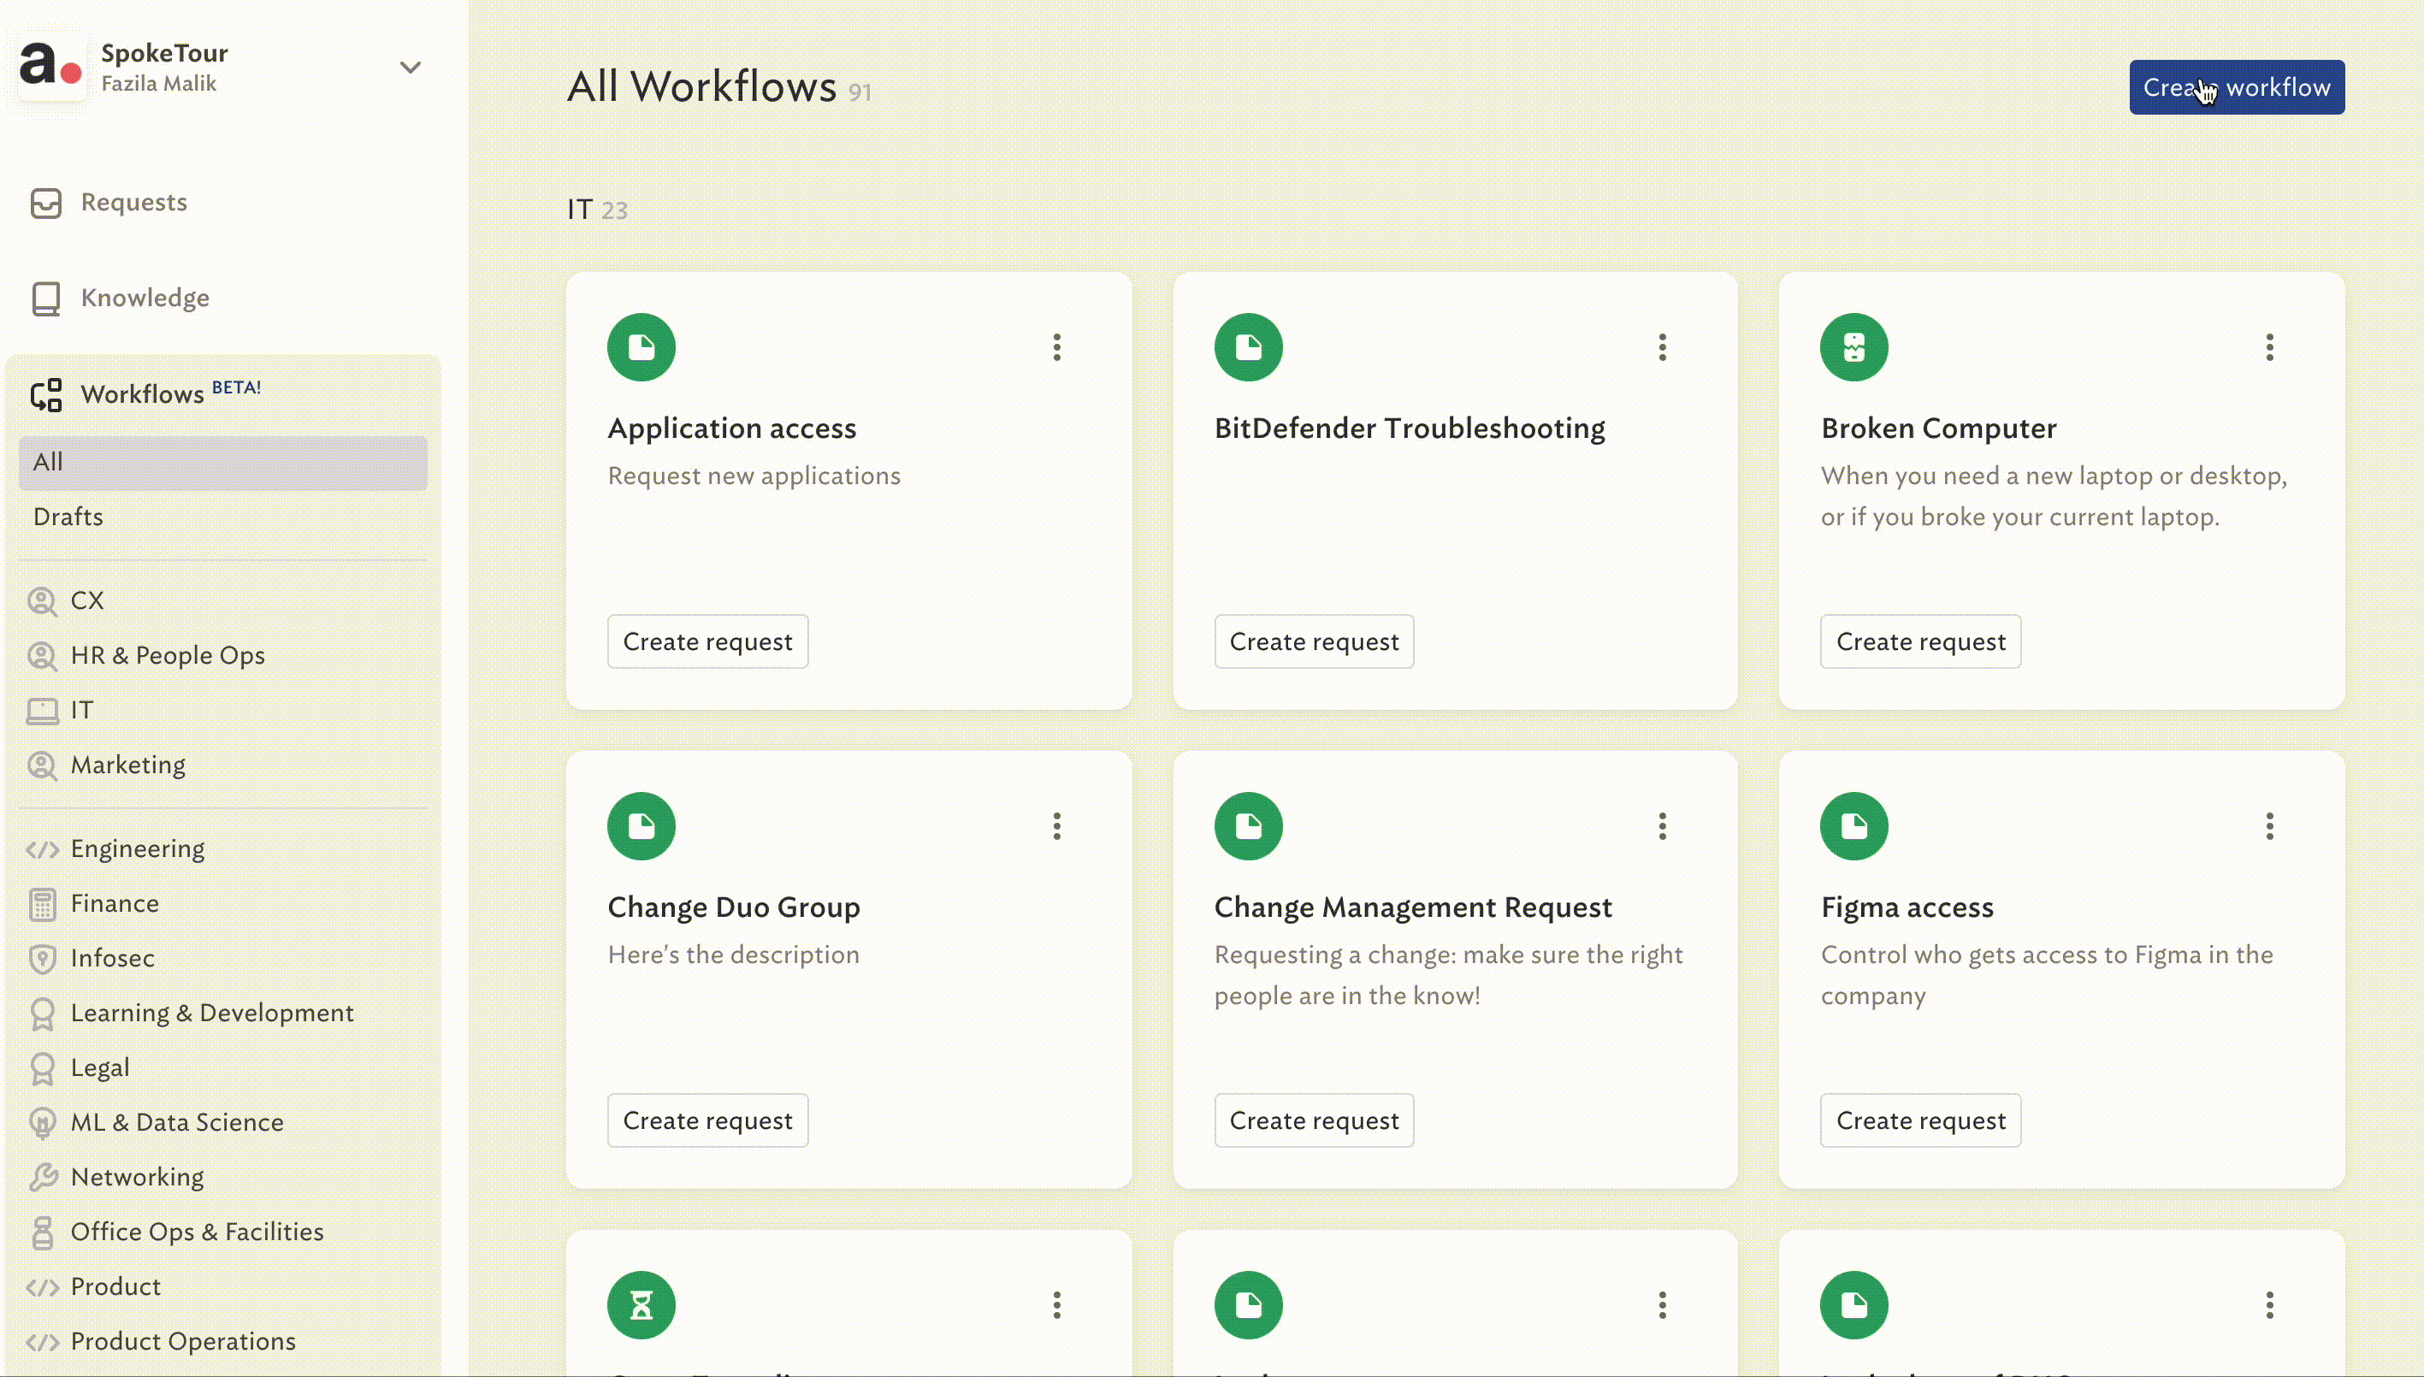
Task: Open the Broken Computer workflow title
Action: click(x=1939, y=428)
